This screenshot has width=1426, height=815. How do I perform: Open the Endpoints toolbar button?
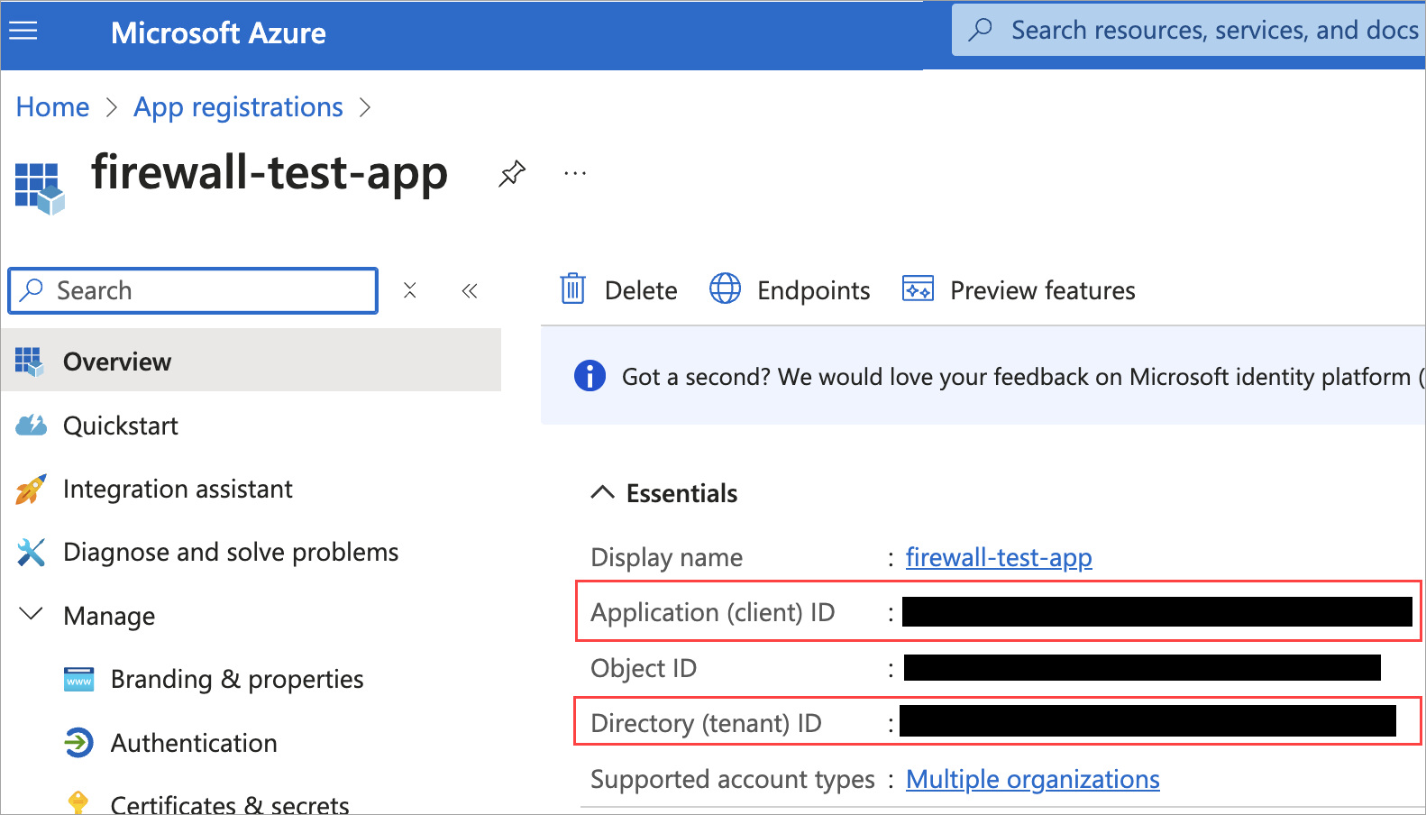[790, 289]
